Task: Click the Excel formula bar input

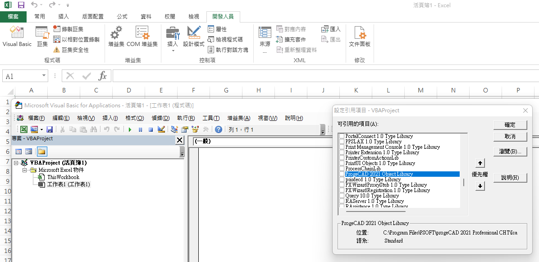Action: tap(325, 76)
